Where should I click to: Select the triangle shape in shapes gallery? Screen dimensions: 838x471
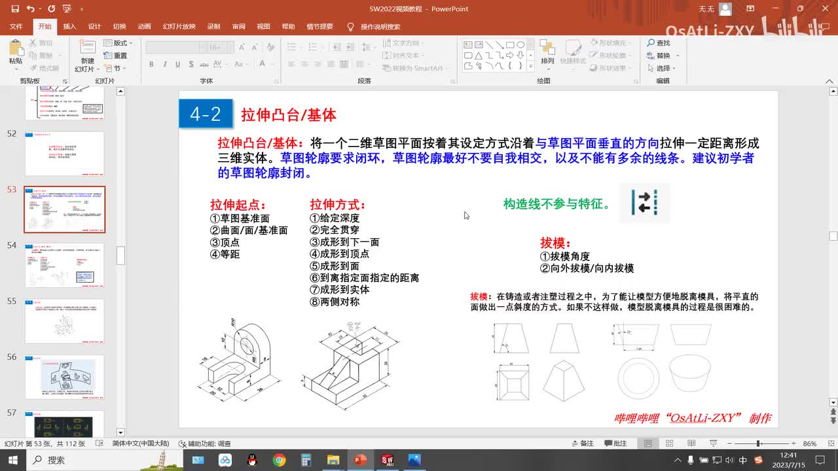click(479, 56)
